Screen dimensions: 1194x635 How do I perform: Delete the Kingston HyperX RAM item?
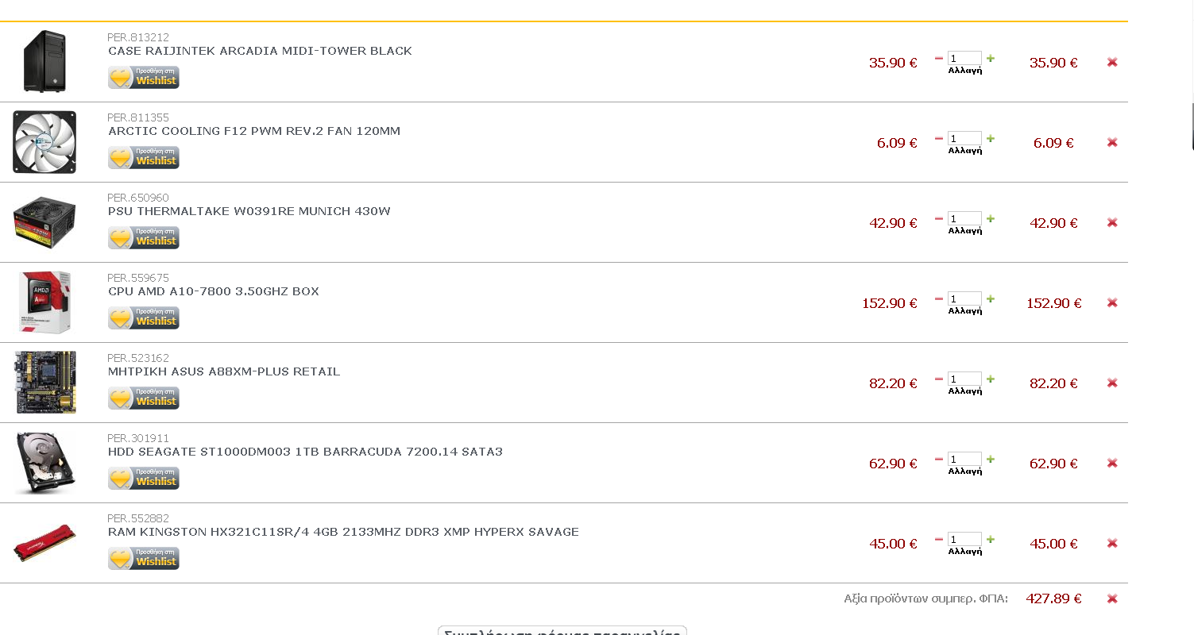[x=1112, y=543]
